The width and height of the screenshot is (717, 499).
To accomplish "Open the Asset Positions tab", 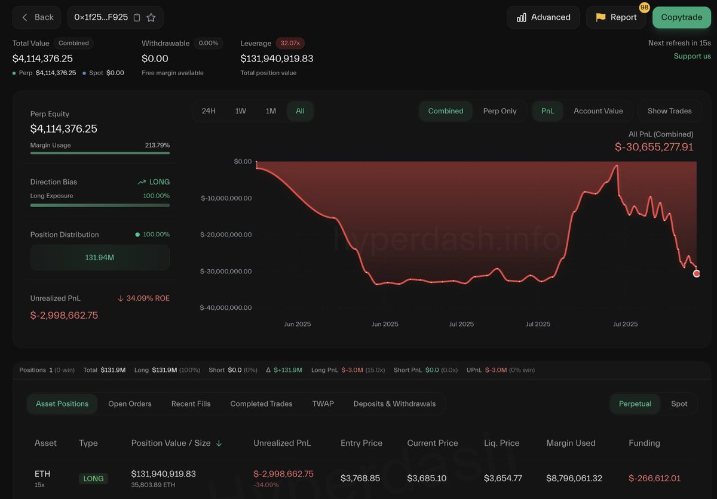I will point(62,403).
